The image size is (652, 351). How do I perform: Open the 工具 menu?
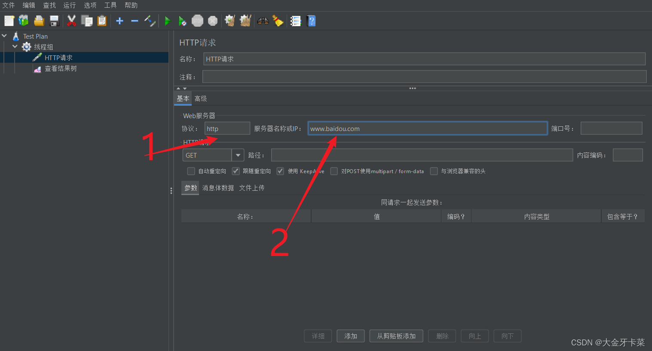(110, 5)
